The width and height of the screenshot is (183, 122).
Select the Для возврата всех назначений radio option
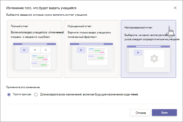(36, 95)
